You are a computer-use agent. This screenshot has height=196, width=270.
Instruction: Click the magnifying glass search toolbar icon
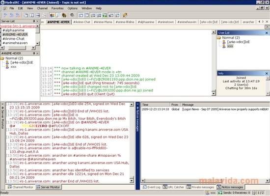pyautogui.click(x=58, y=15)
